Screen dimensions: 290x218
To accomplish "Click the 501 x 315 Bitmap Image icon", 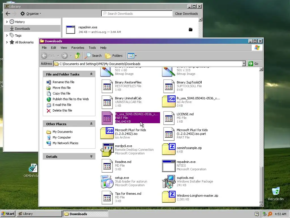I will tap(169, 72).
